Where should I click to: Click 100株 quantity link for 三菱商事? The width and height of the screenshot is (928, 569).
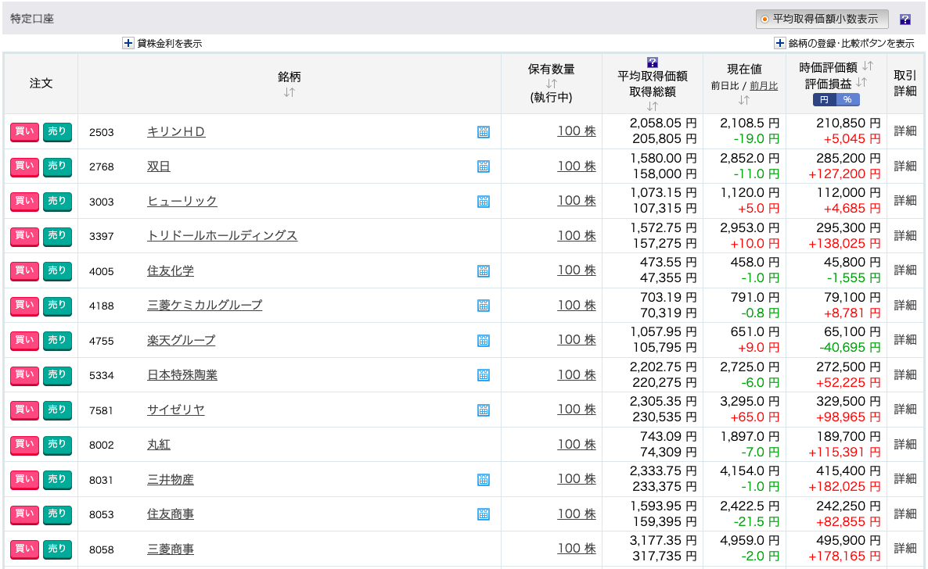point(577,549)
